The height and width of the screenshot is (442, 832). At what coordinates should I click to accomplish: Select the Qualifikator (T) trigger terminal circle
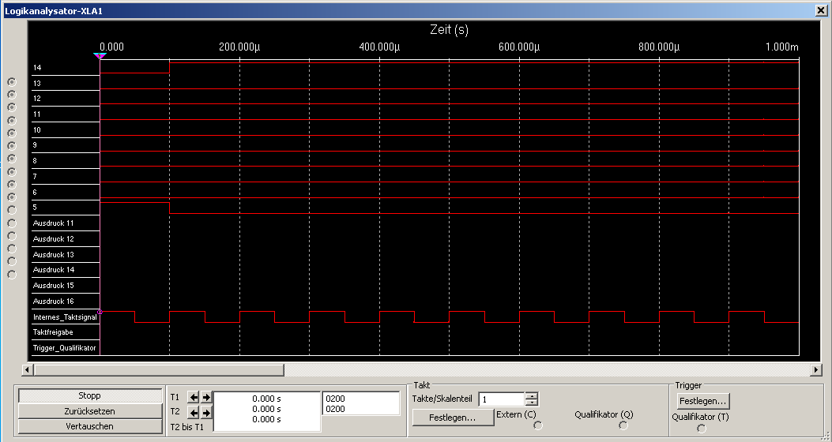[x=702, y=429]
